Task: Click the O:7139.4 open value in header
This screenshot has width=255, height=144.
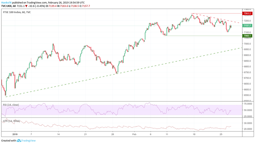Action: tap(52, 6)
